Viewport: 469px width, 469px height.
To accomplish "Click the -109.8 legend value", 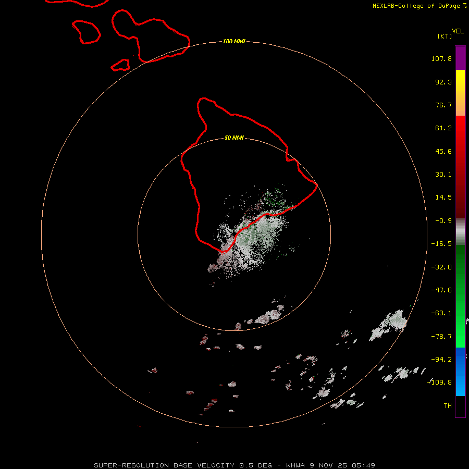I will (440, 382).
